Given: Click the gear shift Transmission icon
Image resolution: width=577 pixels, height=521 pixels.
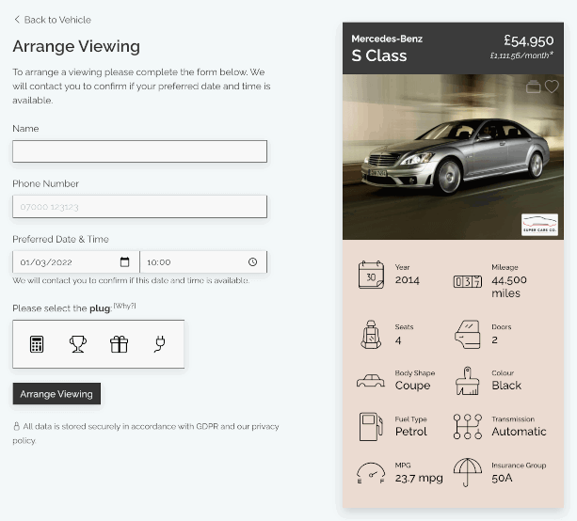Looking at the screenshot, I should [467, 427].
